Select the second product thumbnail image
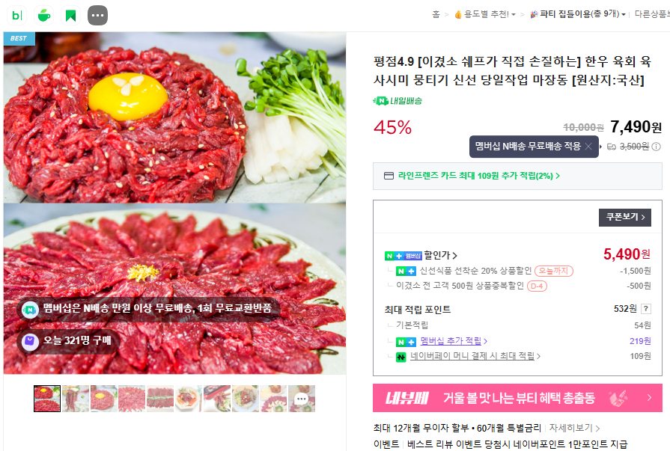Viewport: 670px width, 451px height. pyautogui.click(x=75, y=399)
